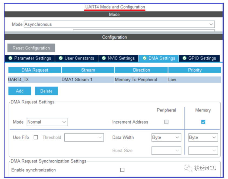Screen dimensions: 228x179
Task: Select the UART4_TX DMA request row
Action: (x=115, y=79)
